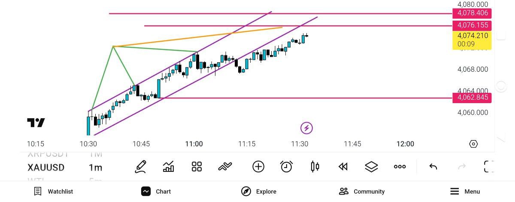The width and height of the screenshot is (515, 202).
Task: Switch to the Explore tab
Action: (x=259, y=192)
